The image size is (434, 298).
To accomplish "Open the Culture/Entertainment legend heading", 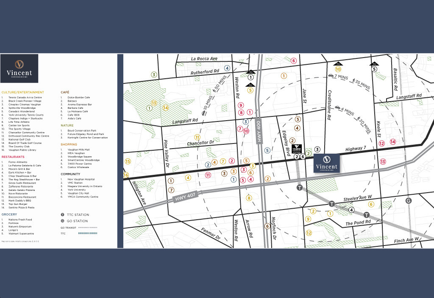I will pyautogui.click(x=22, y=92).
